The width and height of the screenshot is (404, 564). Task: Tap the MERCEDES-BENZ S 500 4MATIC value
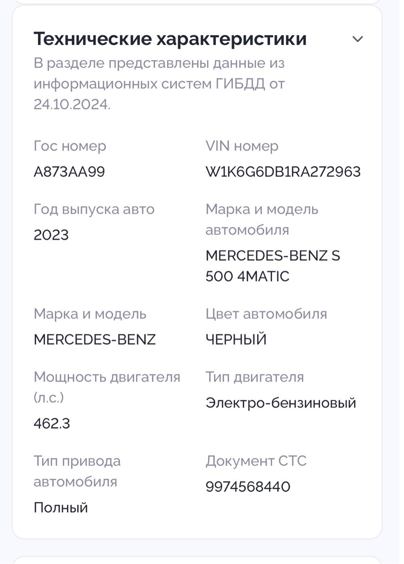(273, 266)
